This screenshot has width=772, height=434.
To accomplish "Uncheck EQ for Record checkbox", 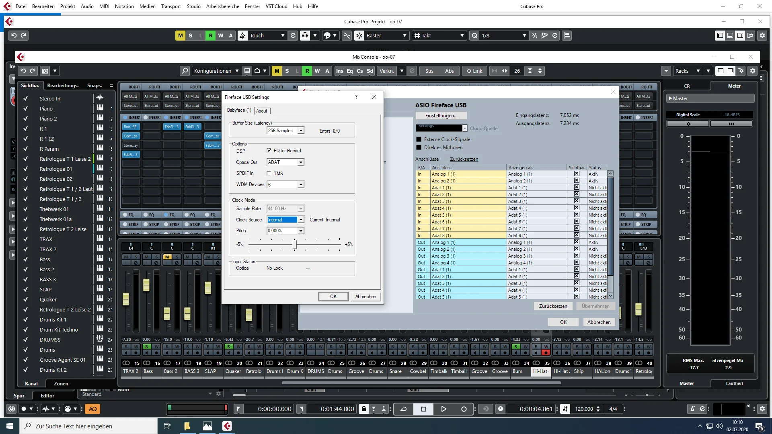I will pos(269,150).
